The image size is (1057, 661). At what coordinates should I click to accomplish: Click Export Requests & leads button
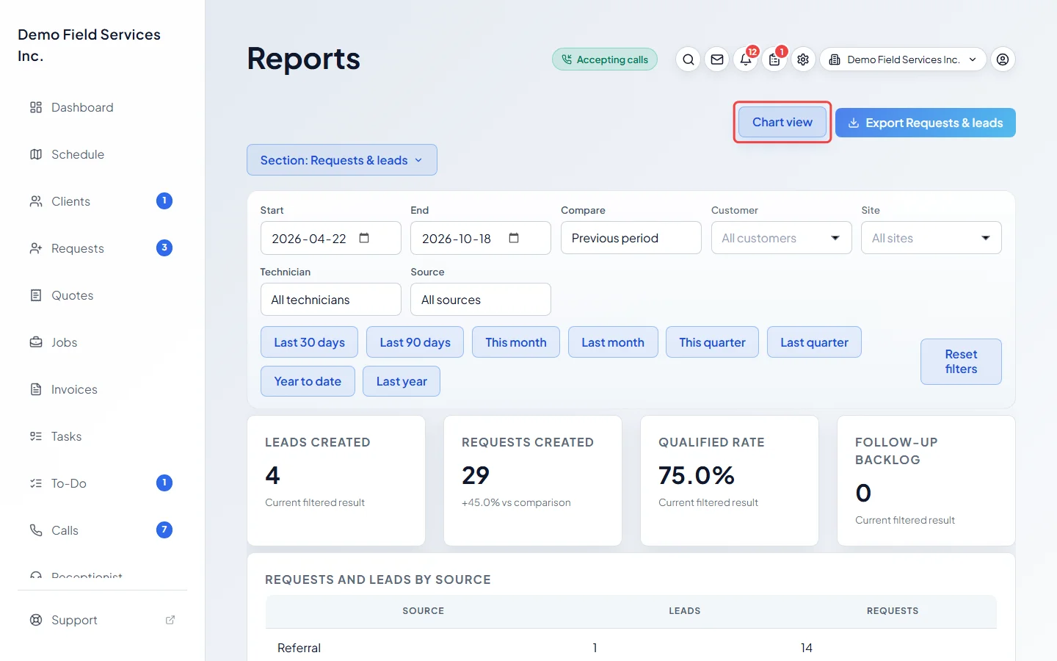[x=926, y=123]
